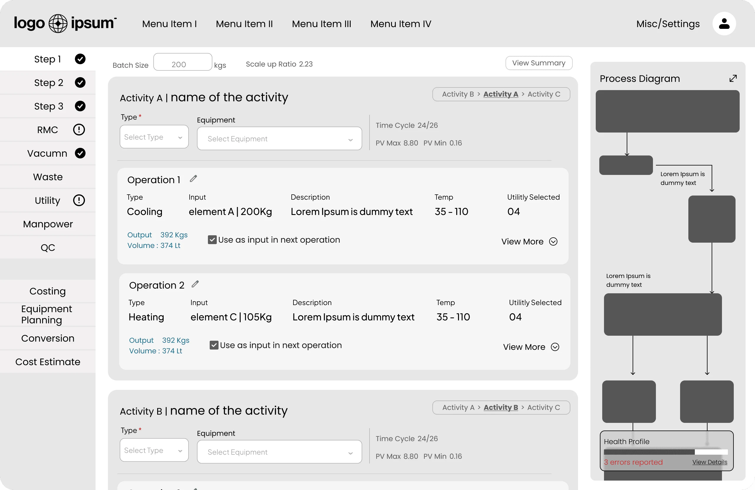Open View Details link in Health Profile
The width and height of the screenshot is (755, 490).
point(710,462)
